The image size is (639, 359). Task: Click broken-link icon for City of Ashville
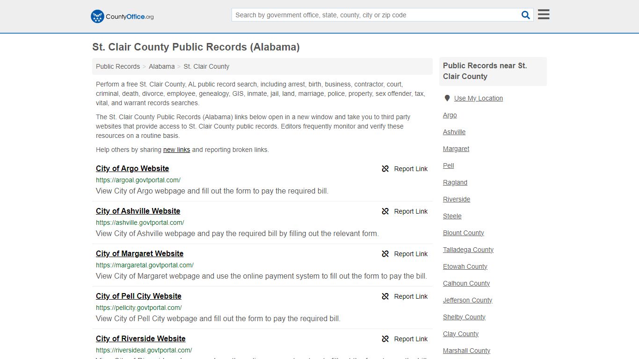pos(385,211)
